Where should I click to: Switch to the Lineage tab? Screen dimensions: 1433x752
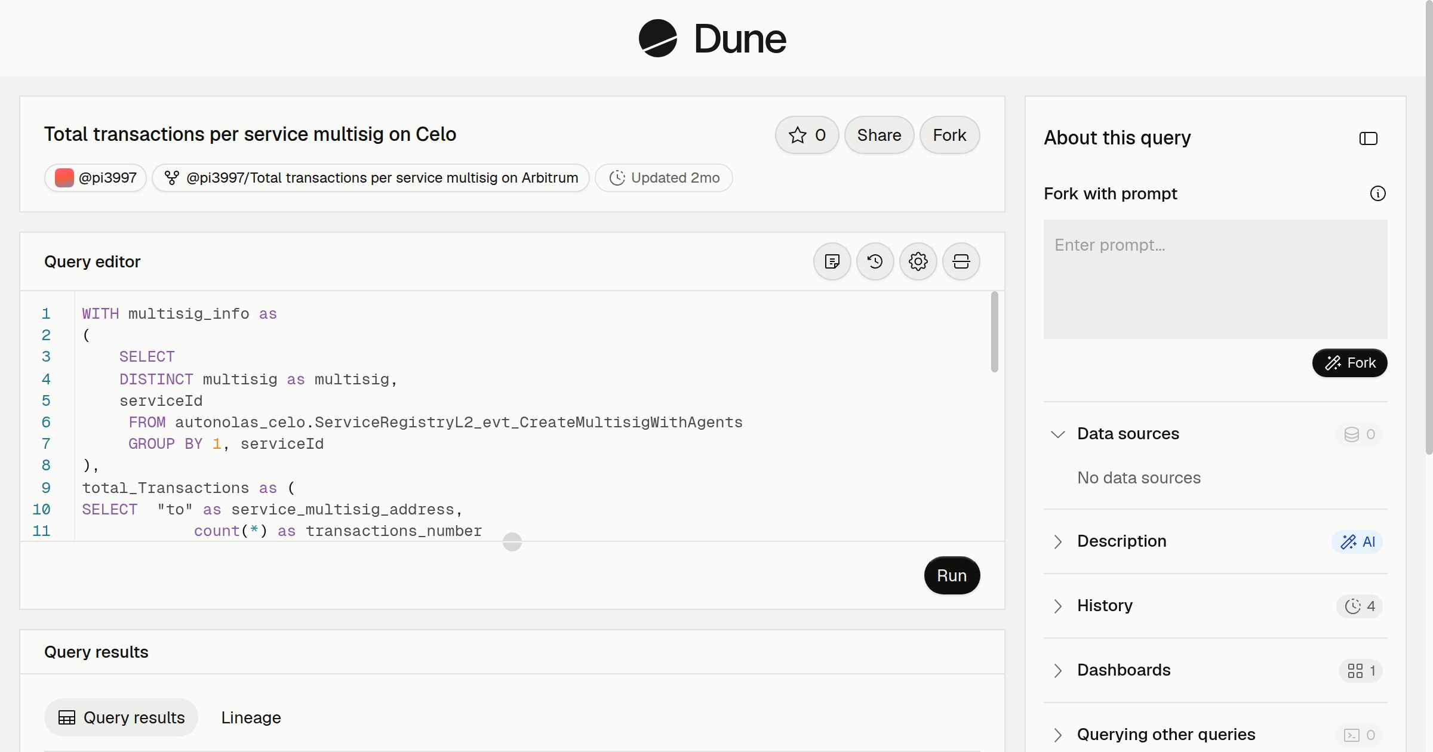[x=251, y=717]
